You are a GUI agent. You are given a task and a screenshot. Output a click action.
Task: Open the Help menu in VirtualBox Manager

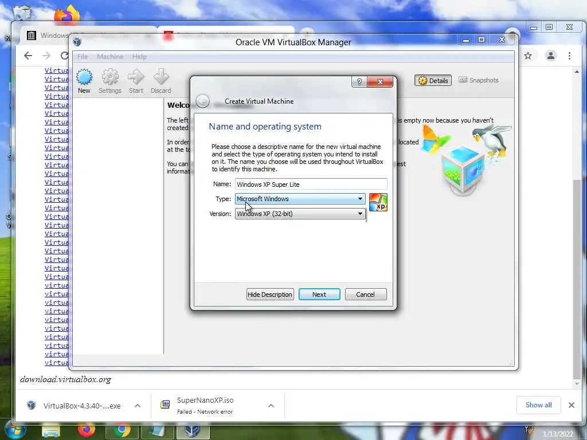(x=139, y=57)
